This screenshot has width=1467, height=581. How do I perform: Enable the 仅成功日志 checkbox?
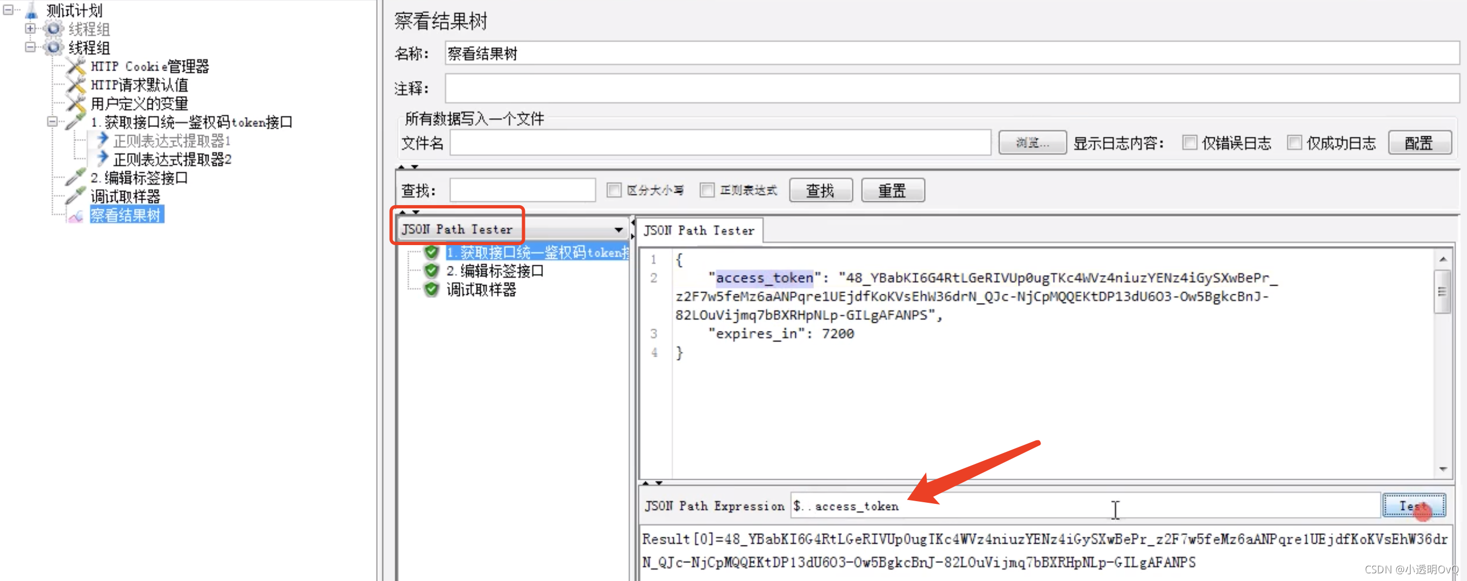coord(1294,142)
